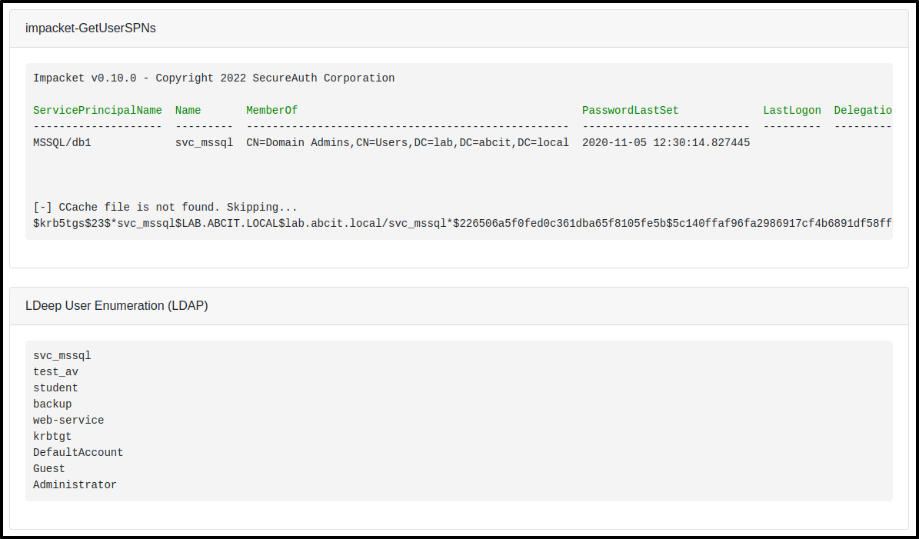Click the PasswordLastSet column header
The height and width of the screenshot is (539, 919).
tap(630, 110)
